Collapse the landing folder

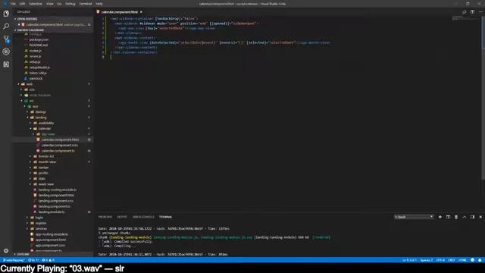pos(28,118)
